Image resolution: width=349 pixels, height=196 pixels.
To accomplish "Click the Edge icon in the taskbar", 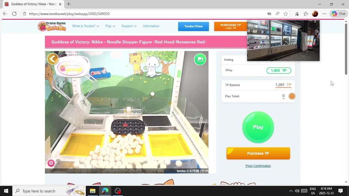I will click(x=105, y=191).
